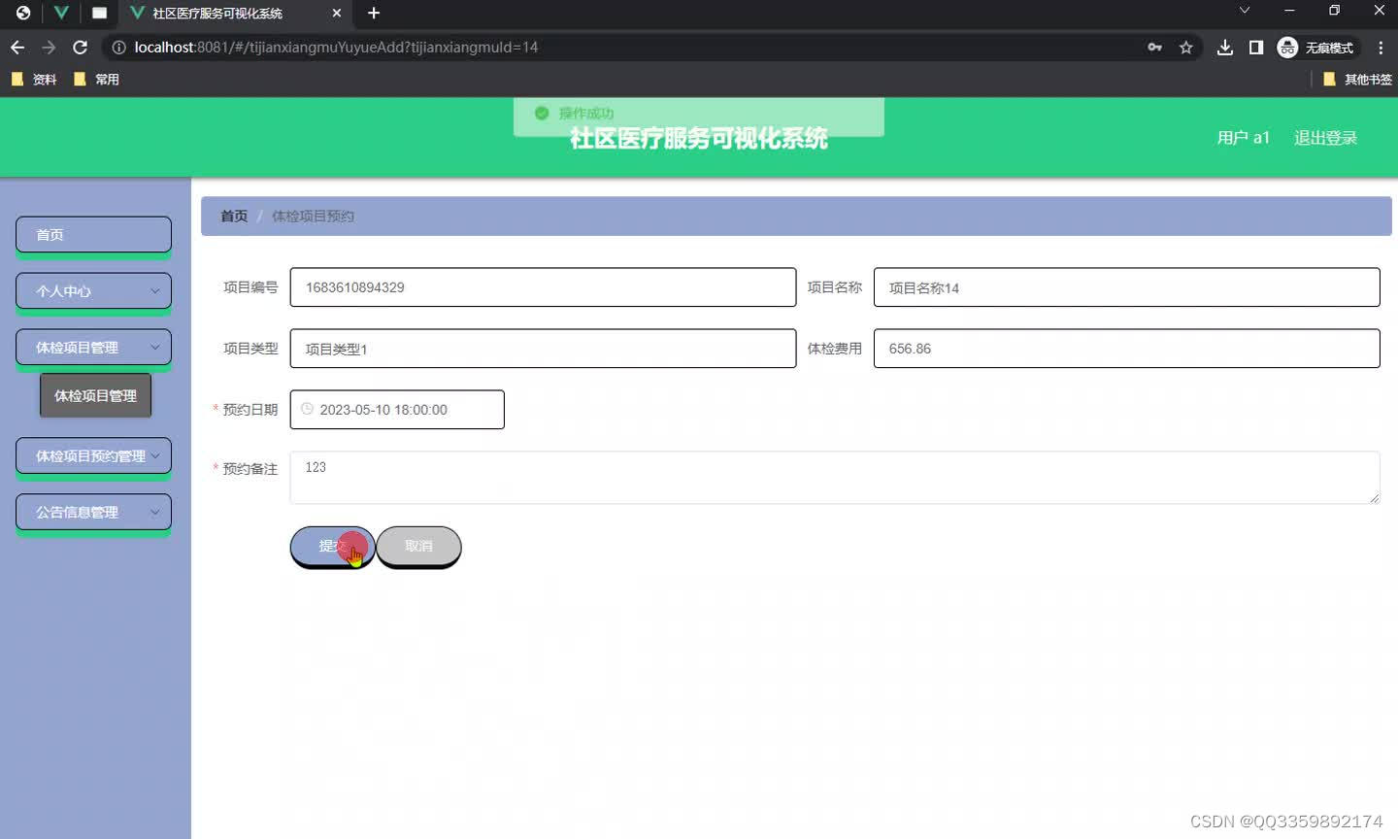This screenshot has height=839, width=1398.
Task: Click the 体检费用 field label
Action: click(835, 349)
